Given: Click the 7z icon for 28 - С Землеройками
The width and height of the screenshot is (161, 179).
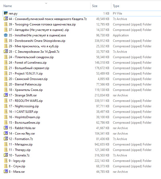Looking at the screenshot, I should pyautogui.click(x=6, y=52).
